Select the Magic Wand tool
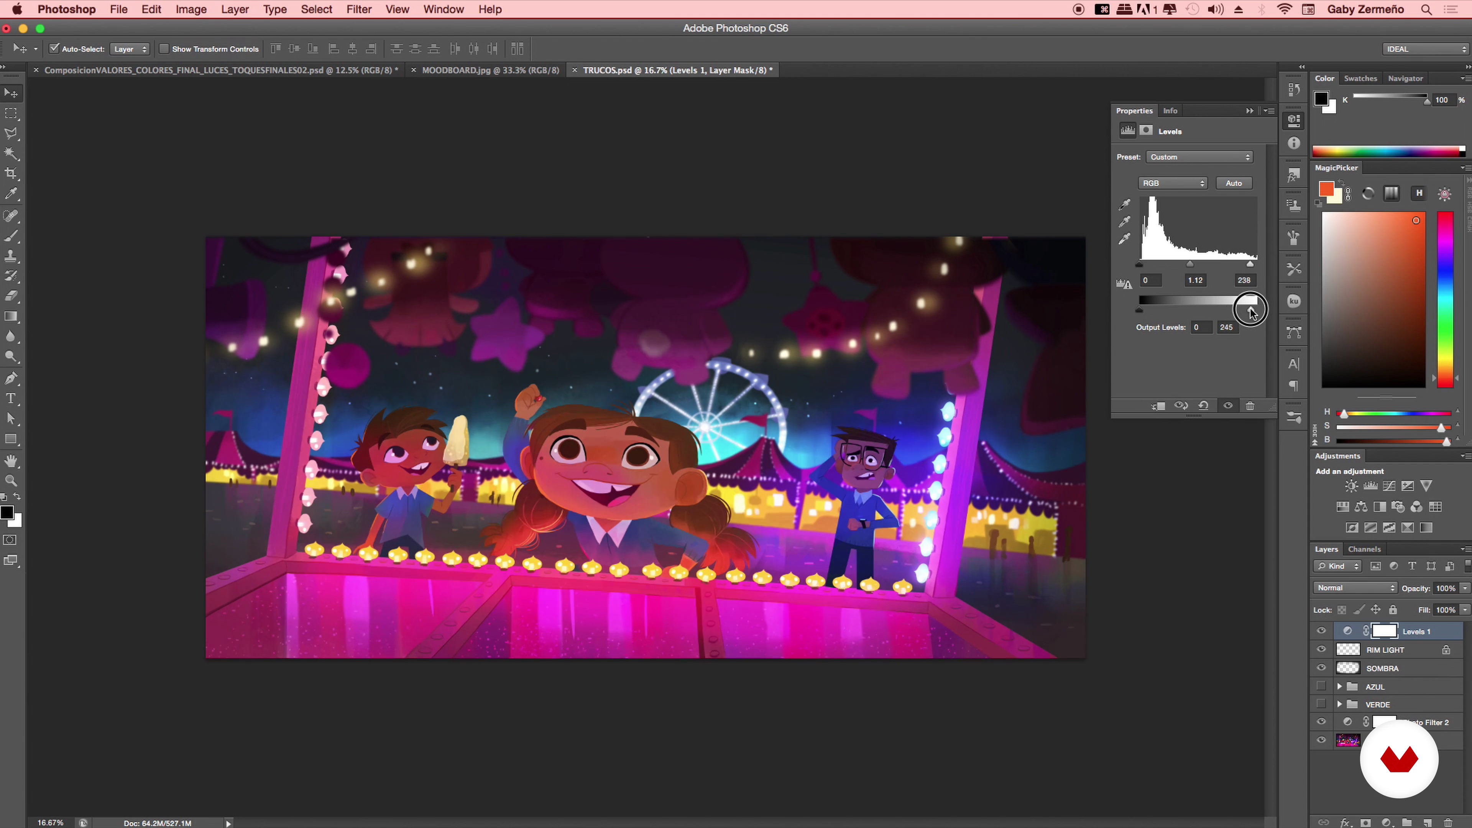The height and width of the screenshot is (828, 1472). (11, 154)
